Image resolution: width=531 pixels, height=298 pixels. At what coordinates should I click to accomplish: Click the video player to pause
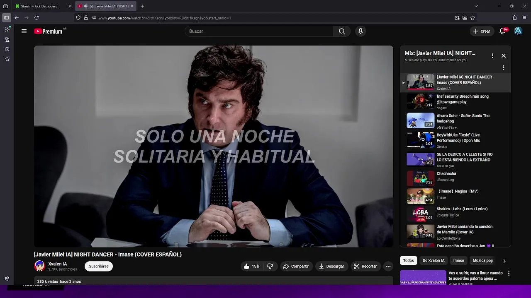click(x=214, y=146)
